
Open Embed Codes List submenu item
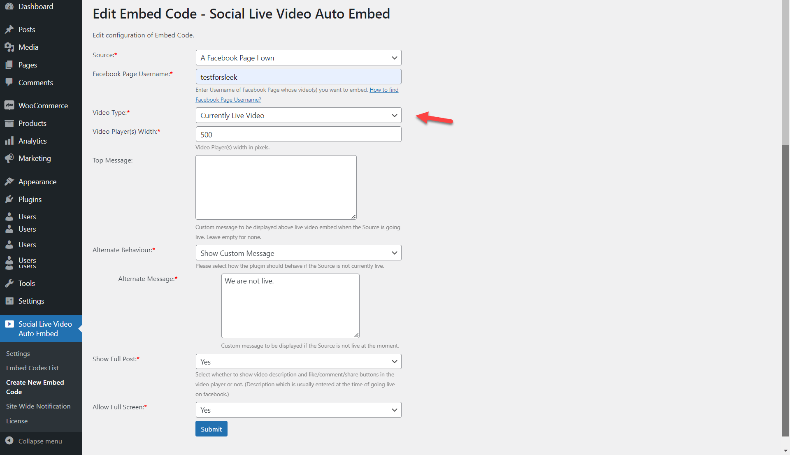[x=32, y=368]
